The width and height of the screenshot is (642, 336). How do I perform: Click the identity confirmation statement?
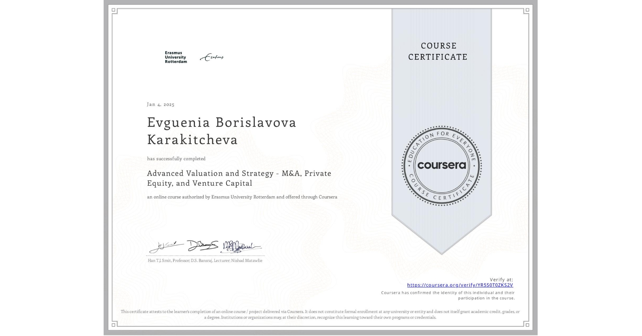coord(448,295)
